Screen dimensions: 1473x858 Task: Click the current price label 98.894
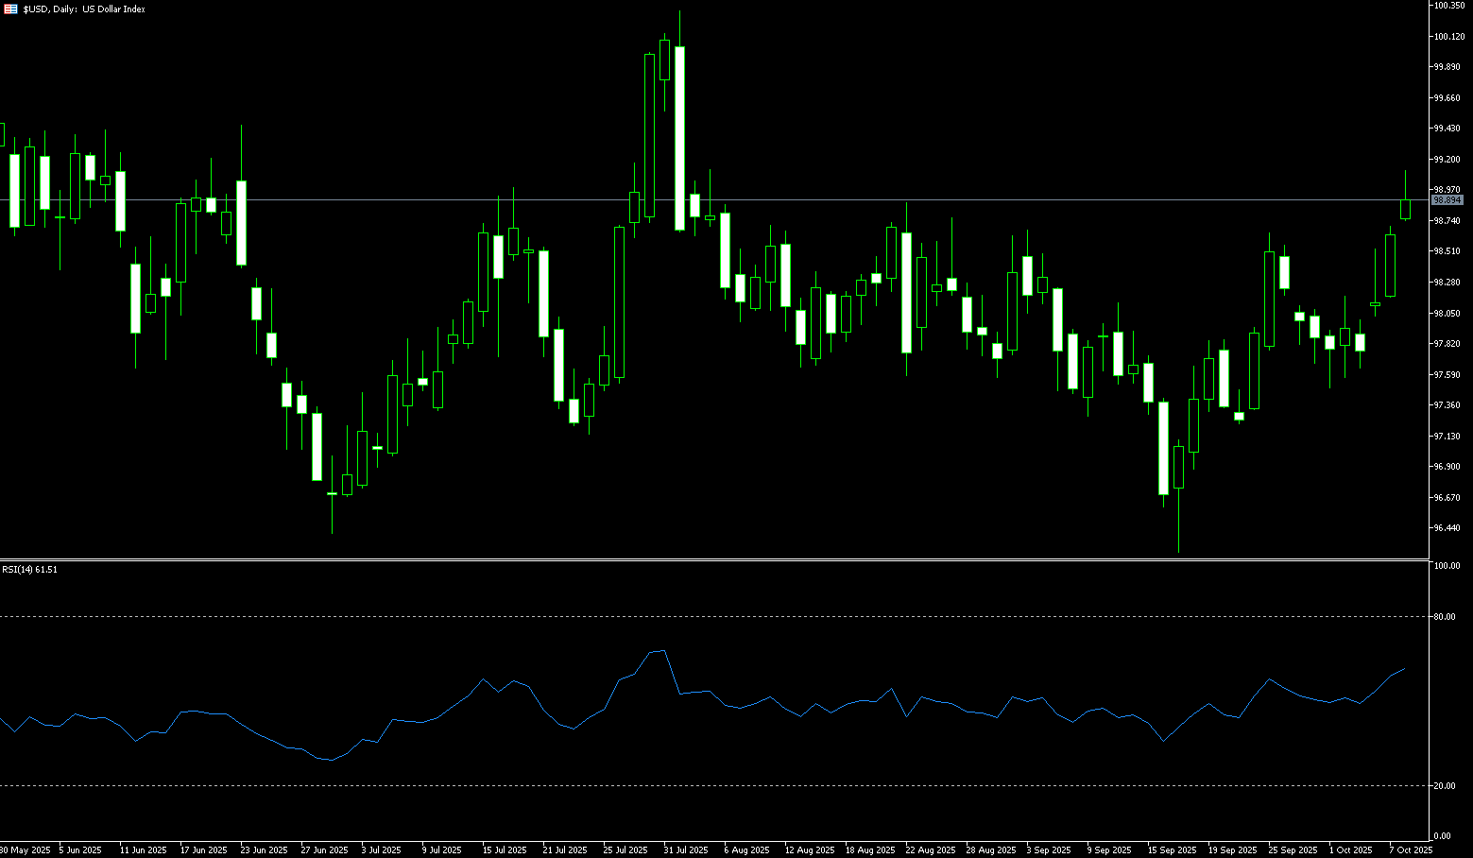(x=1447, y=200)
